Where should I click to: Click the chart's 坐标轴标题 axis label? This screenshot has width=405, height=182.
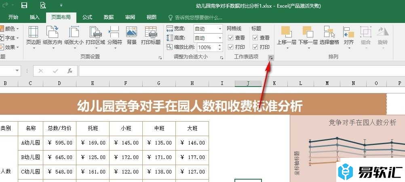point(297,163)
